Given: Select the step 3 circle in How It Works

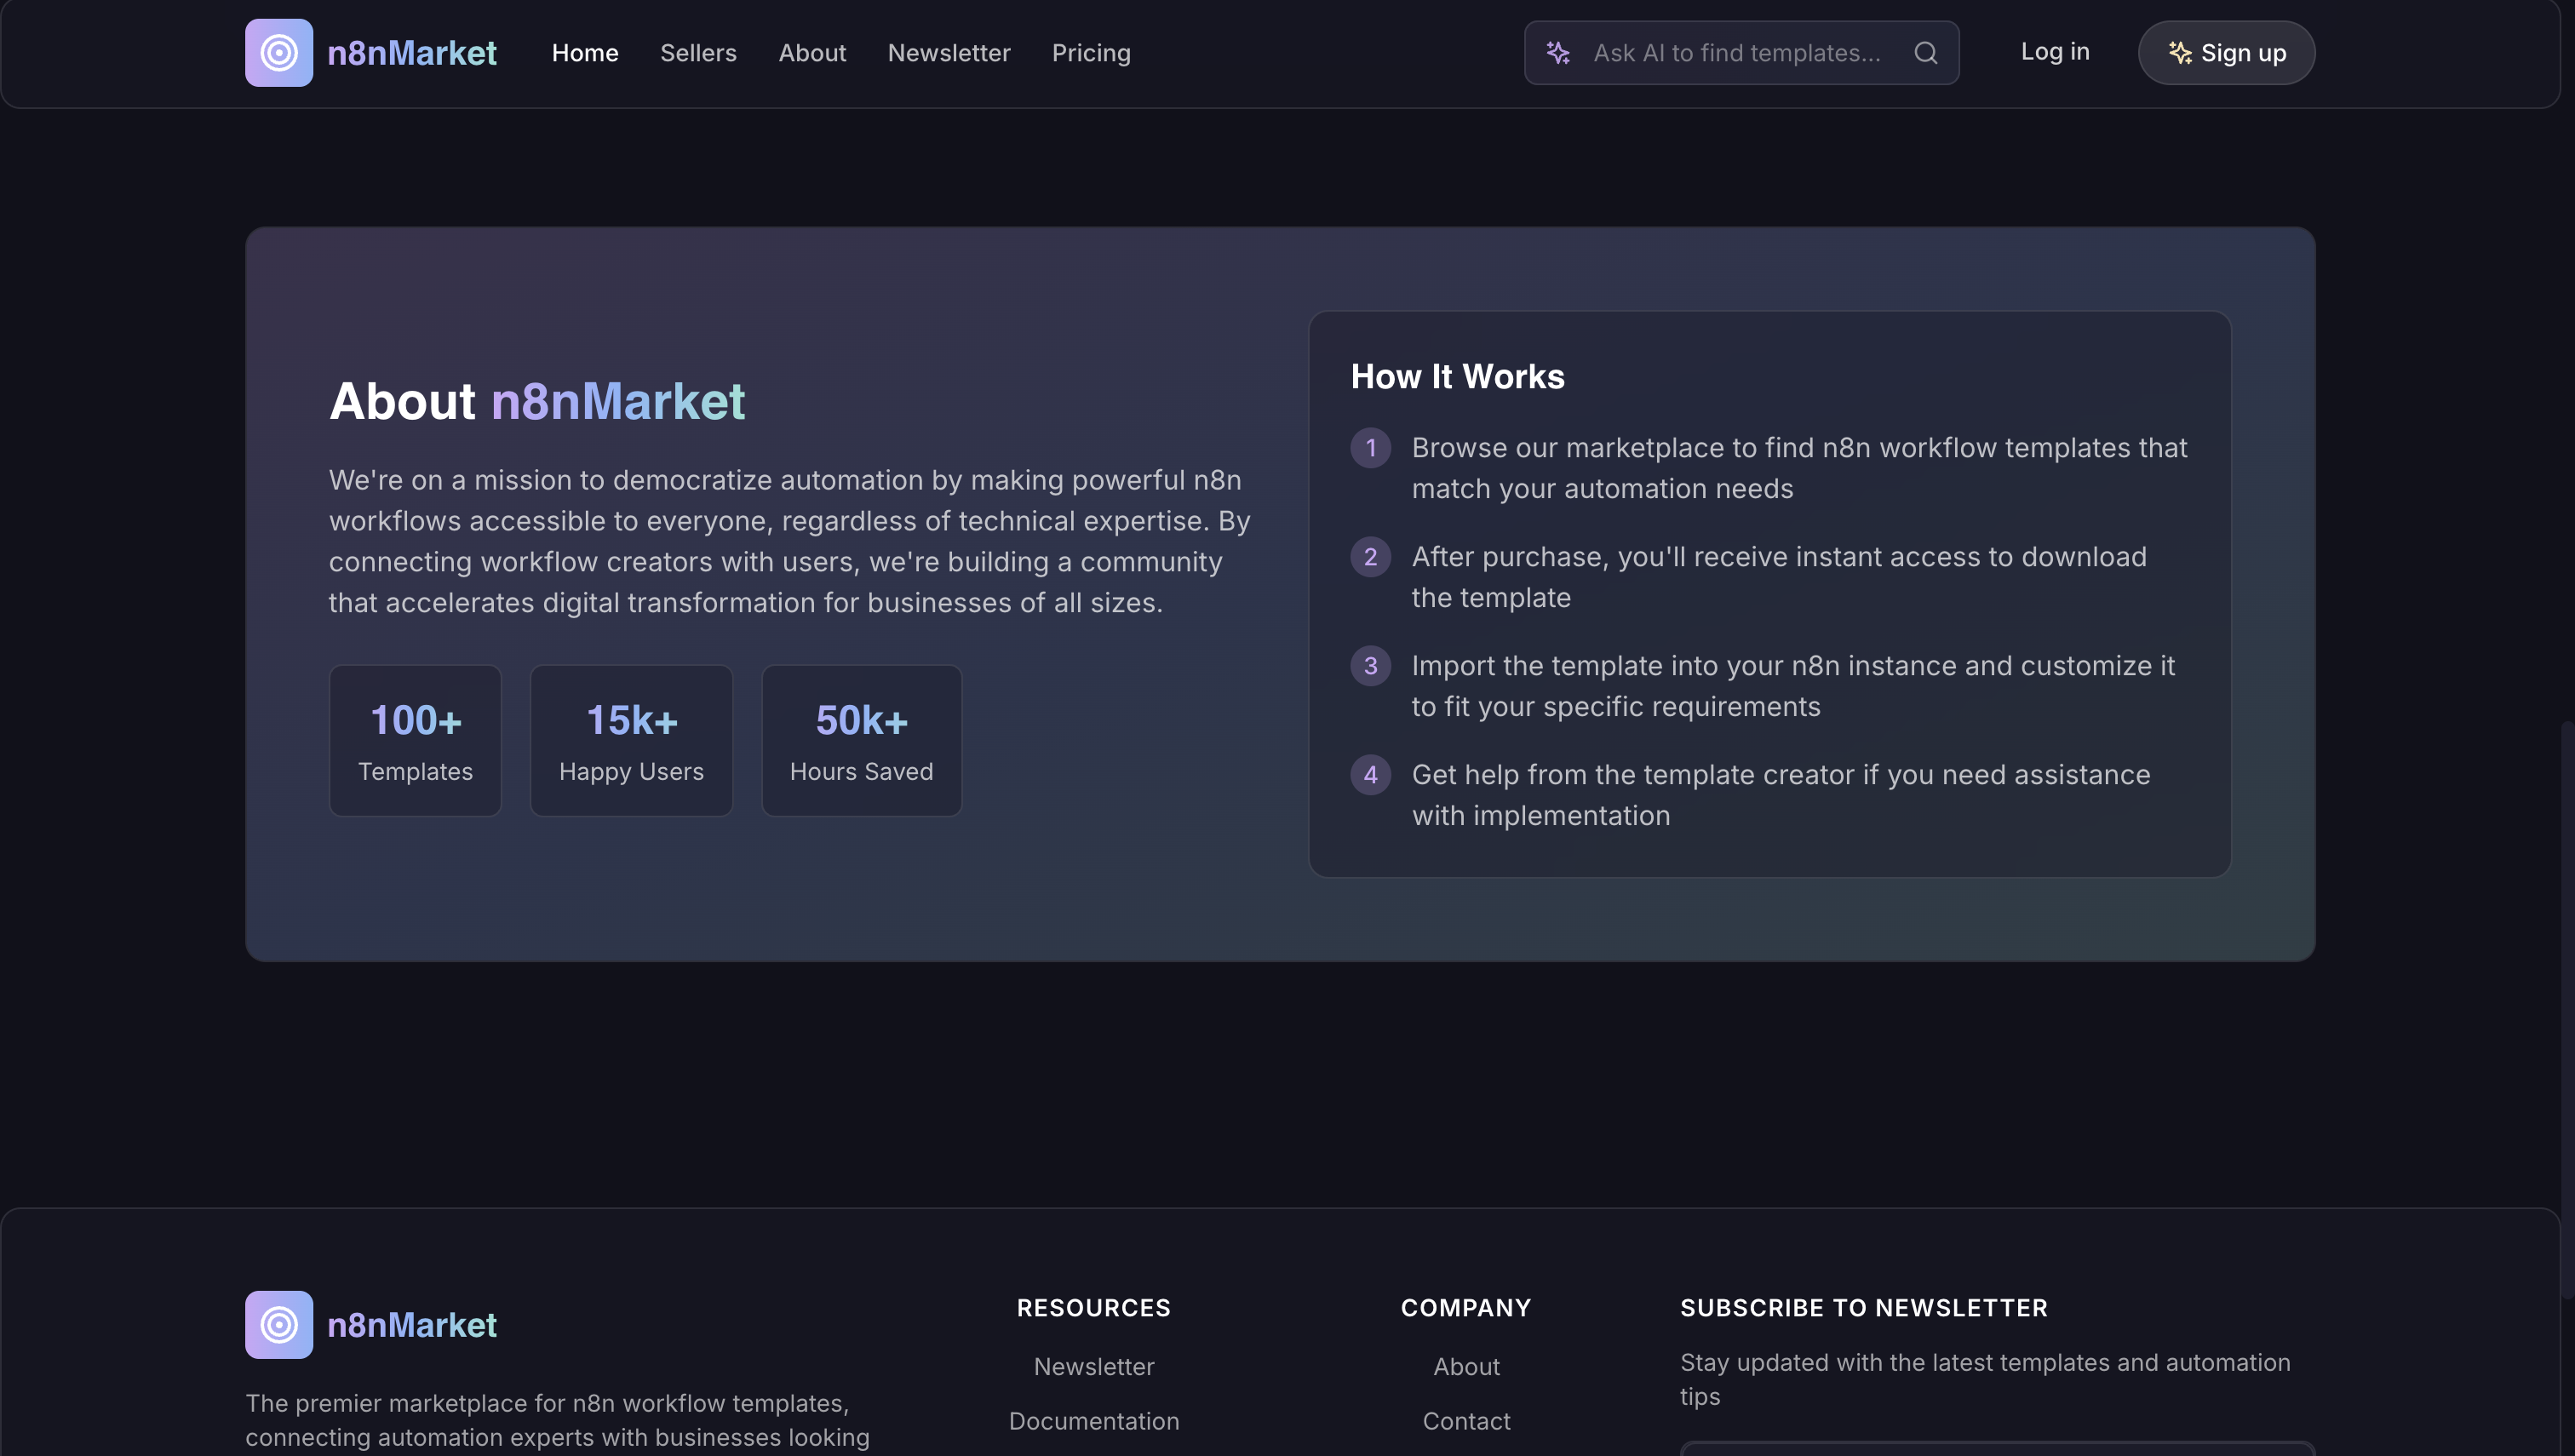Looking at the screenshot, I should pos(1370,666).
